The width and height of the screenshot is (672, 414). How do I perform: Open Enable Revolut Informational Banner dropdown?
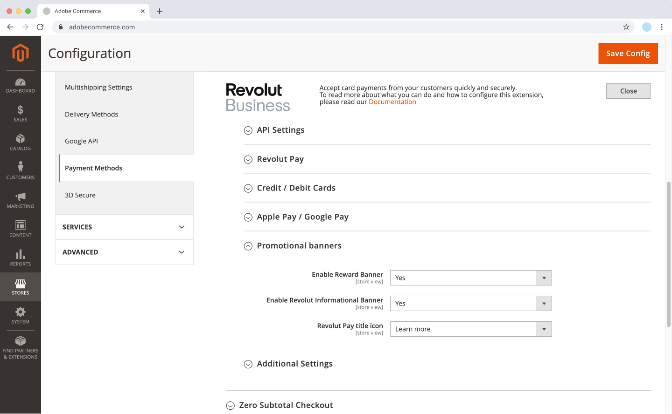click(471, 304)
